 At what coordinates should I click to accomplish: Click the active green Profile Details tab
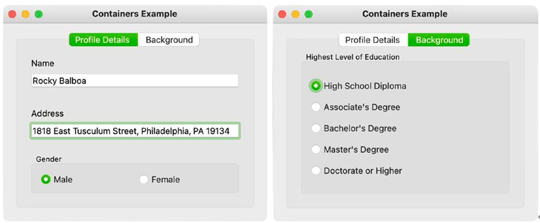point(103,40)
